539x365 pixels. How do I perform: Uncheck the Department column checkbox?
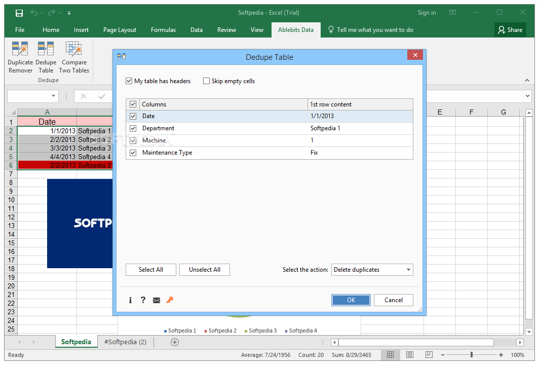[x=133, y=128]
